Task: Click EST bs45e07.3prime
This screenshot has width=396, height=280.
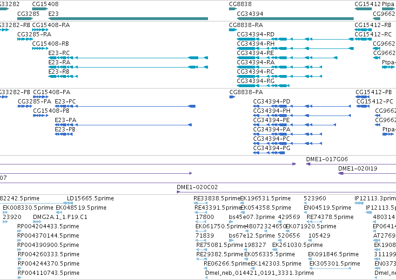Action: click(x=252, y=217)
